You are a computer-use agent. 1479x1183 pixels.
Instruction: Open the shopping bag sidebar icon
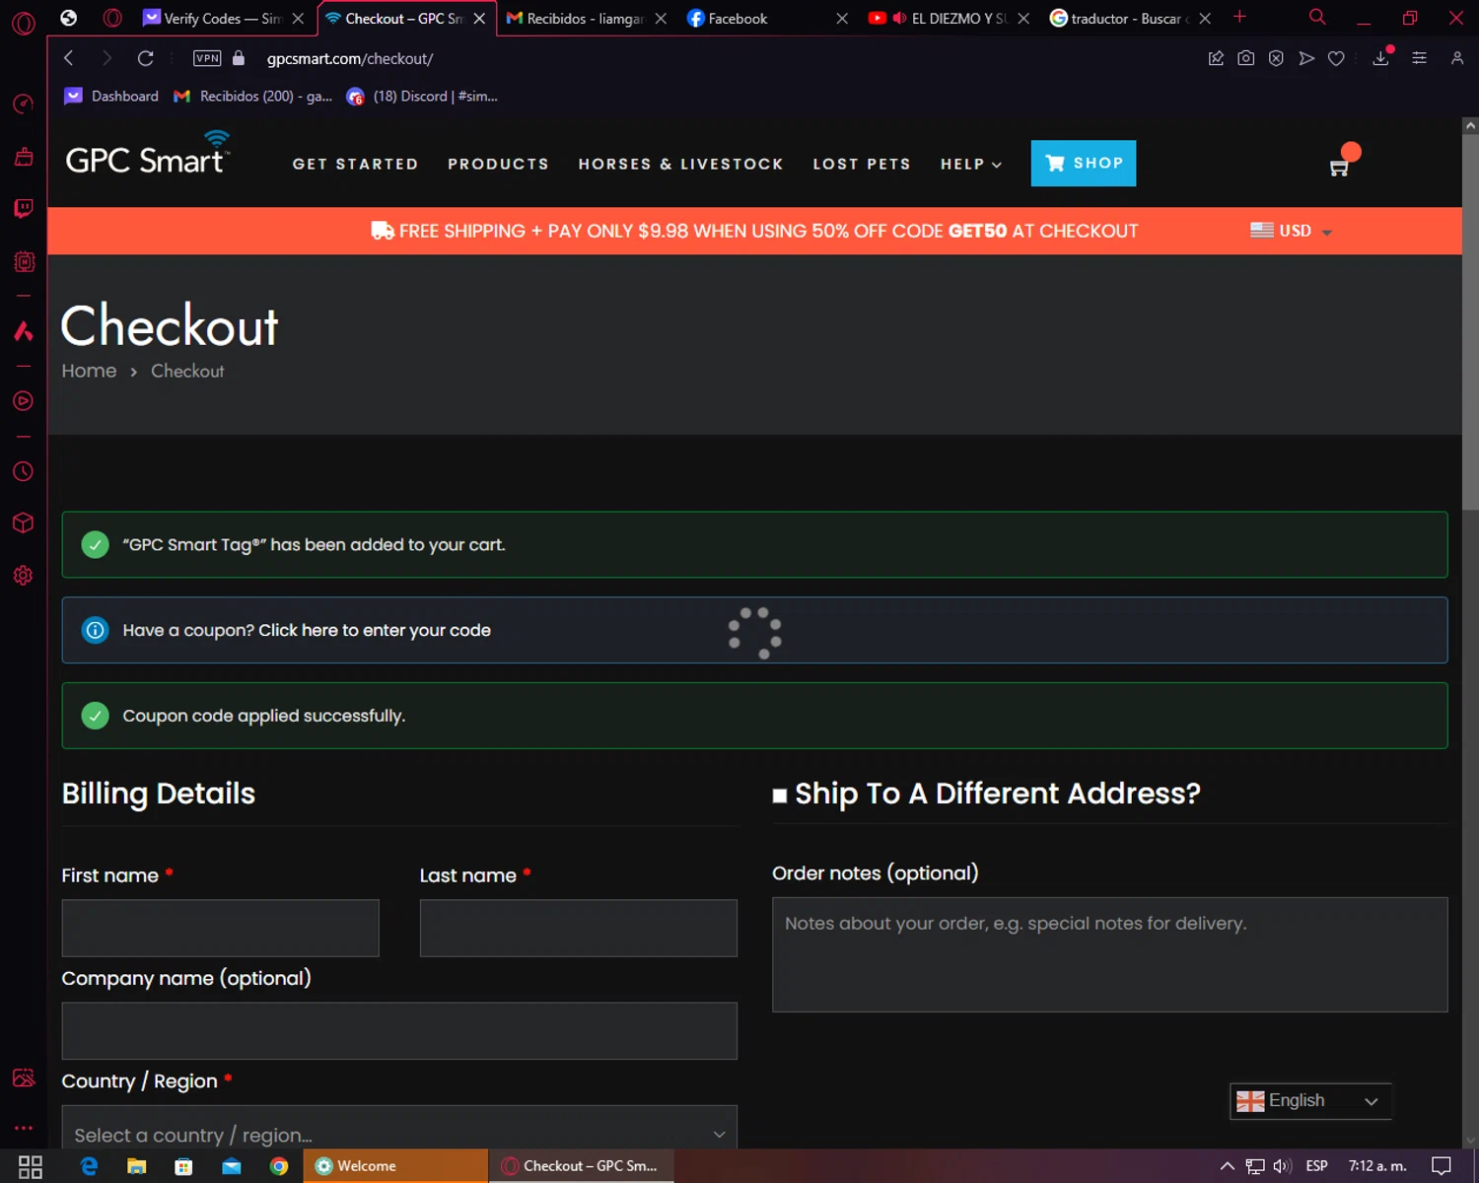[24, 156]
